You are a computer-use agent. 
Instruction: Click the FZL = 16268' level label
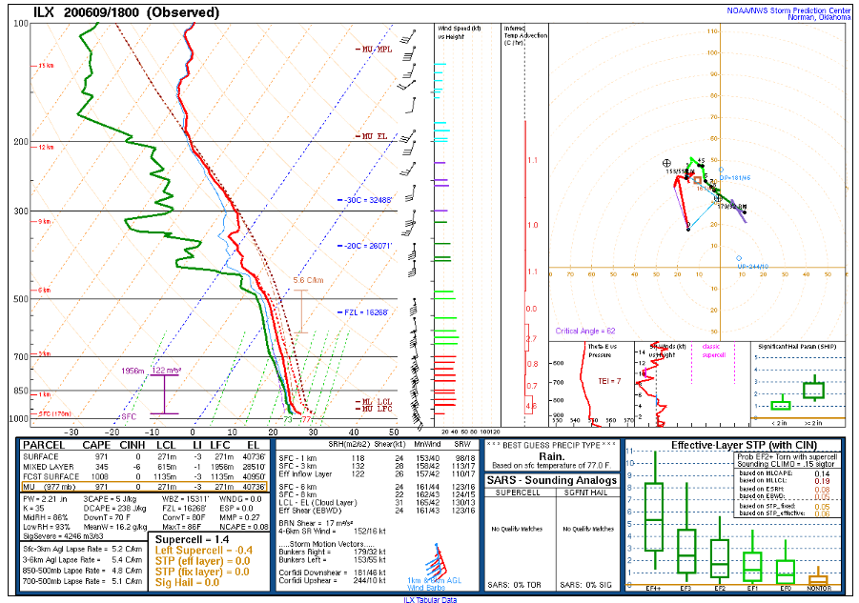363,312
